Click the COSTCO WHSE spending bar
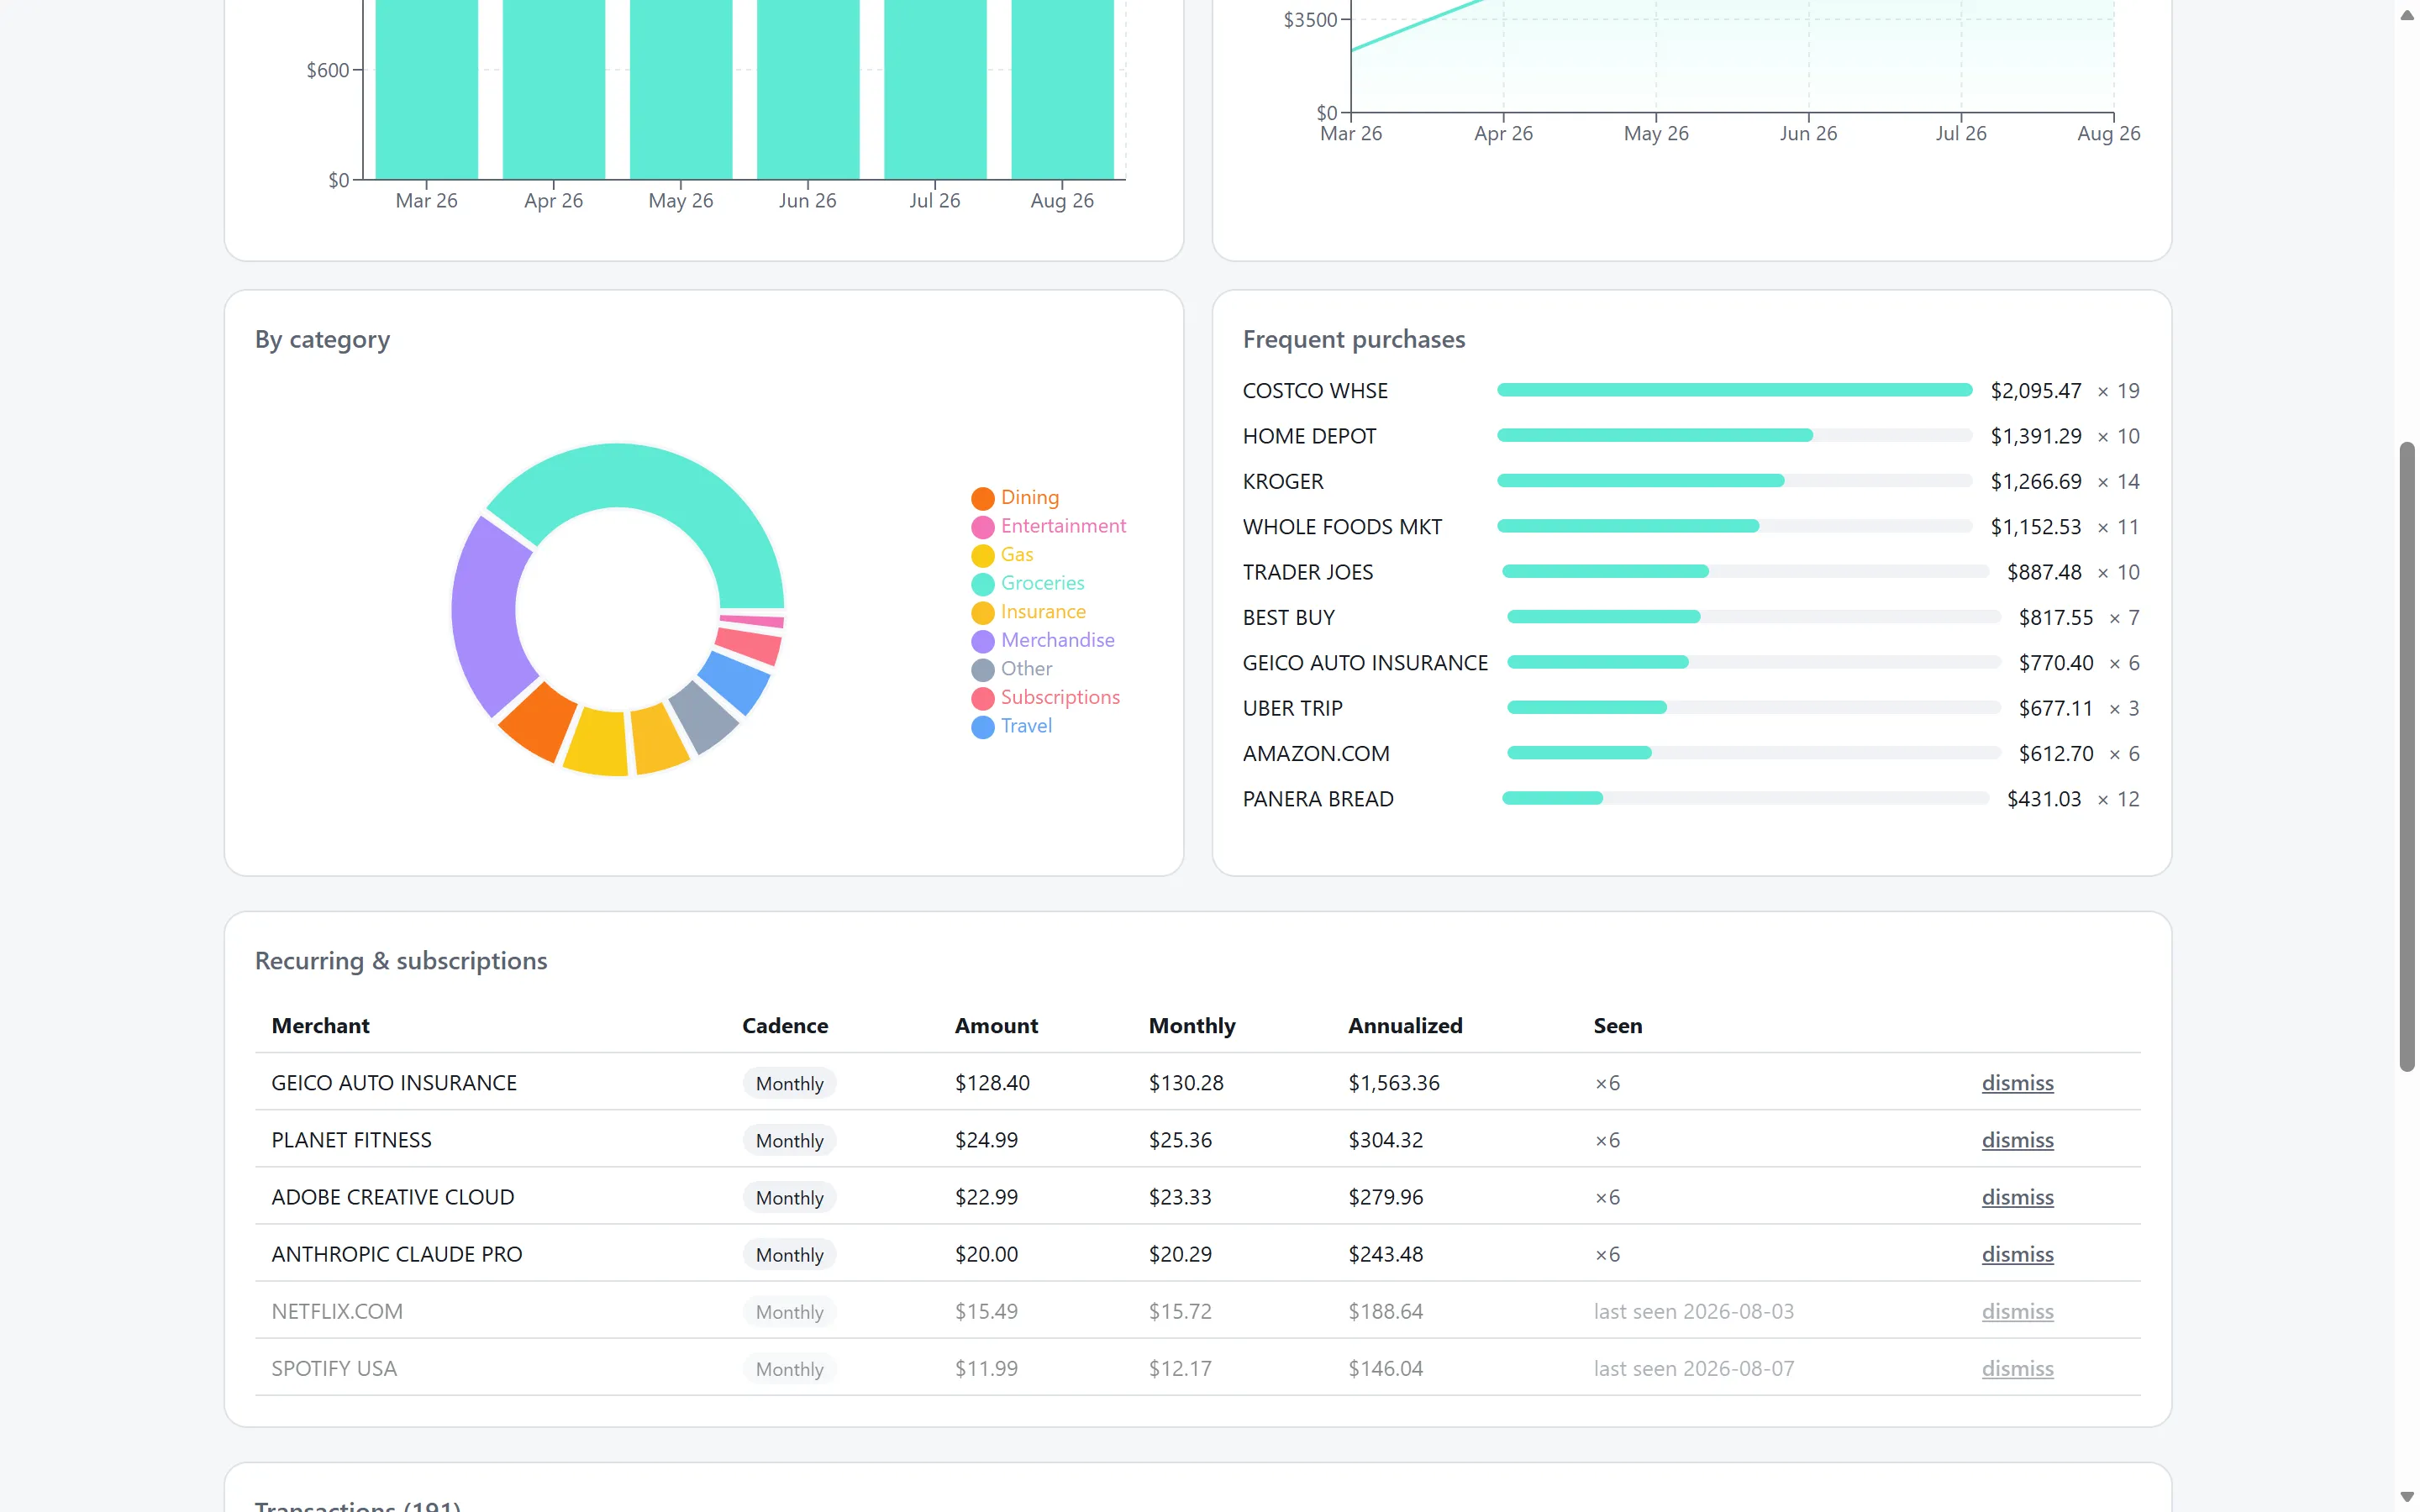 pyautogui.click(x=1734, y=390)
